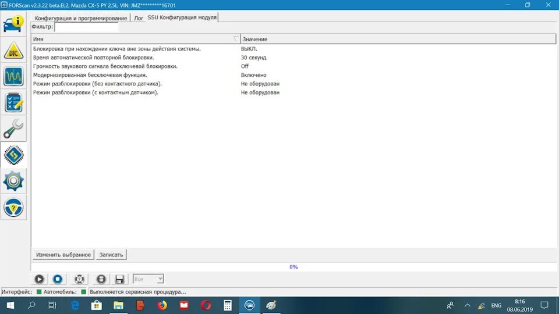Open the notification center icon
The image size is (559, 314).
(544, 305)
